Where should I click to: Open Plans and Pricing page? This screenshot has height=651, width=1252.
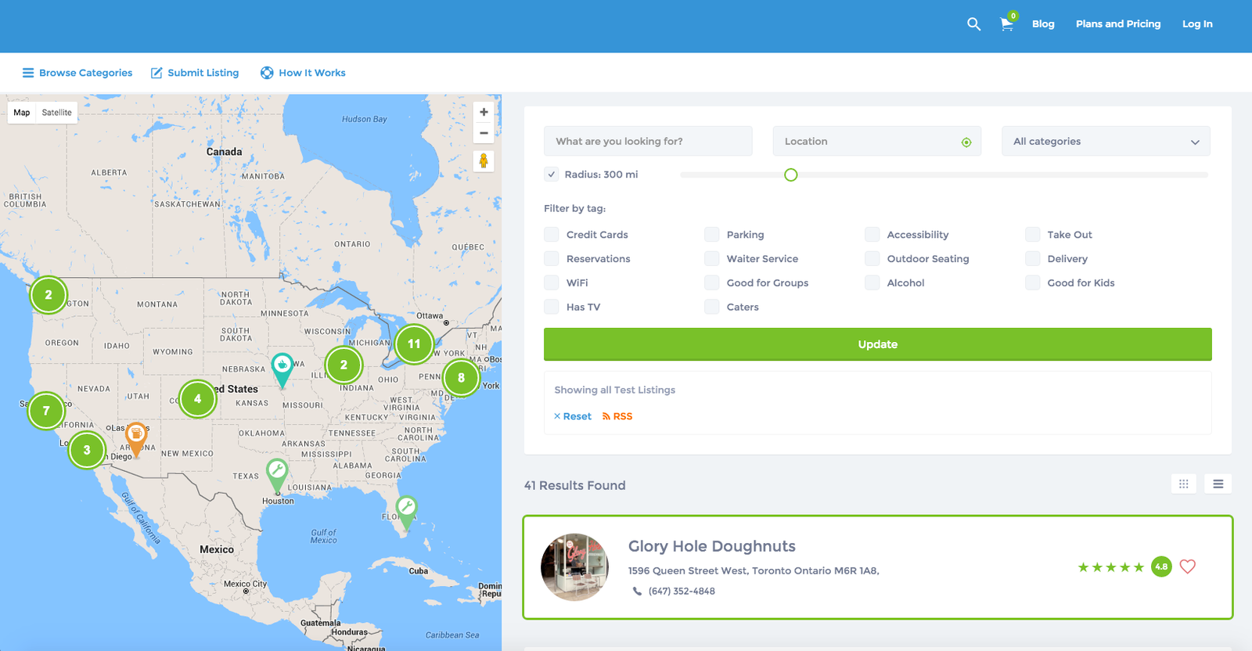click(1117, 24)
